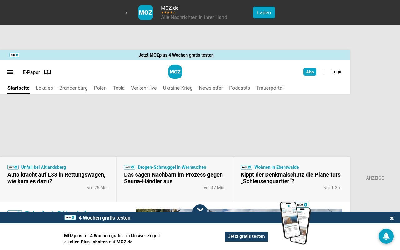Image resolution: width=400 pixels, height=250 pixels.
Task: Go to the Ukraine-Krieg section
Action: click(177, 88)
